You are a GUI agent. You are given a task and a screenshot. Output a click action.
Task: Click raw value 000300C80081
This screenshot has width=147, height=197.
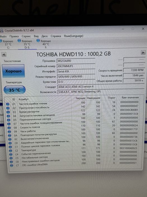129,110
